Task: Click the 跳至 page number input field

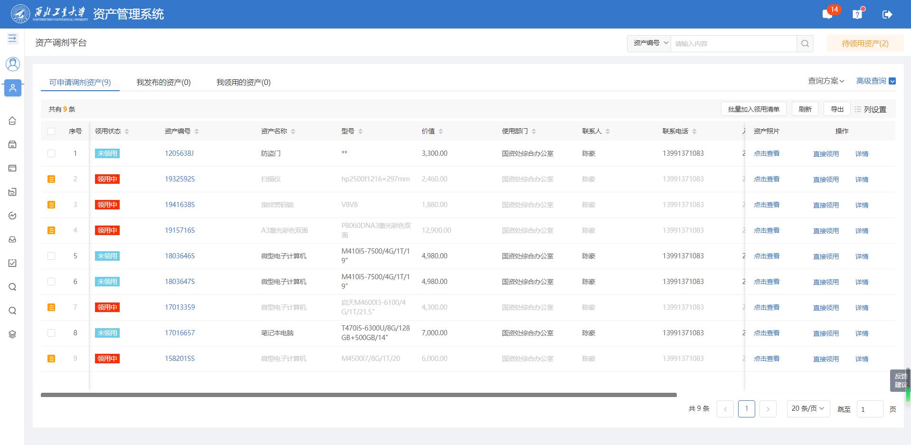Action: tap(869, 409)
